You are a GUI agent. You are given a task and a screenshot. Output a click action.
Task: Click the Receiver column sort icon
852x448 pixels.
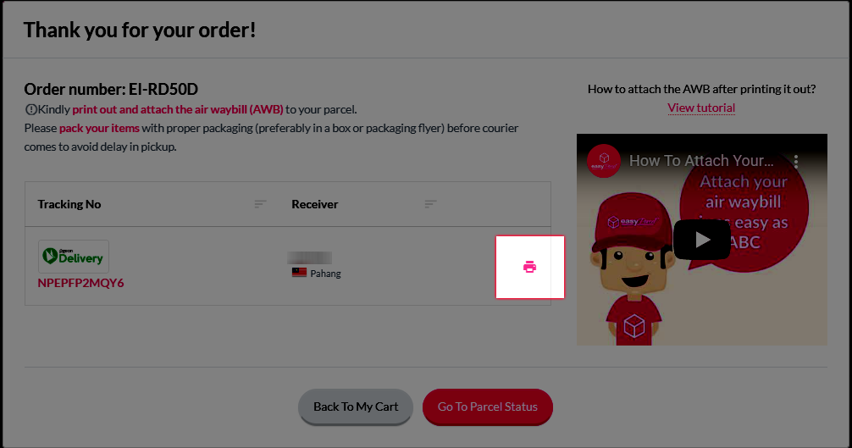[x=430, y=204]
